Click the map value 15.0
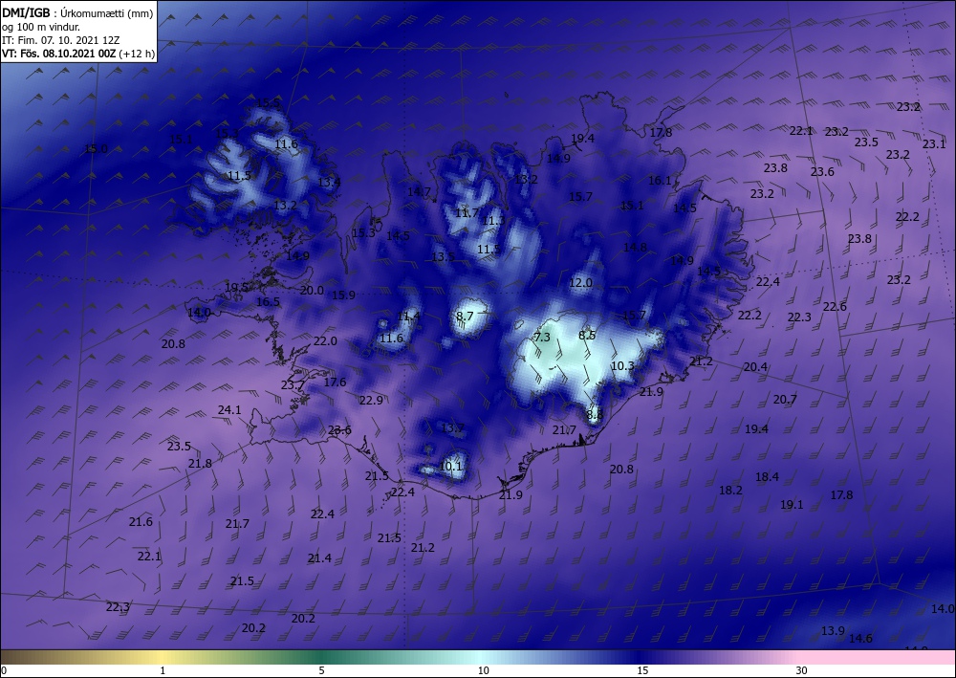 pyautogui.click(x=96, y=149)
